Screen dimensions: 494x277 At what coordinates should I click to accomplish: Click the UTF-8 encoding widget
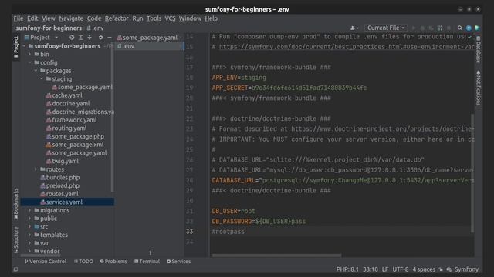point(401,269)
